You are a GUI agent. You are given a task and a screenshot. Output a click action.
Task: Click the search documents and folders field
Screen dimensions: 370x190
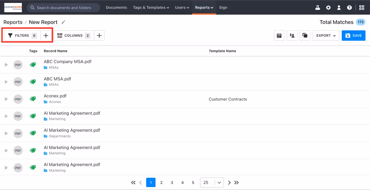point(63,7)
